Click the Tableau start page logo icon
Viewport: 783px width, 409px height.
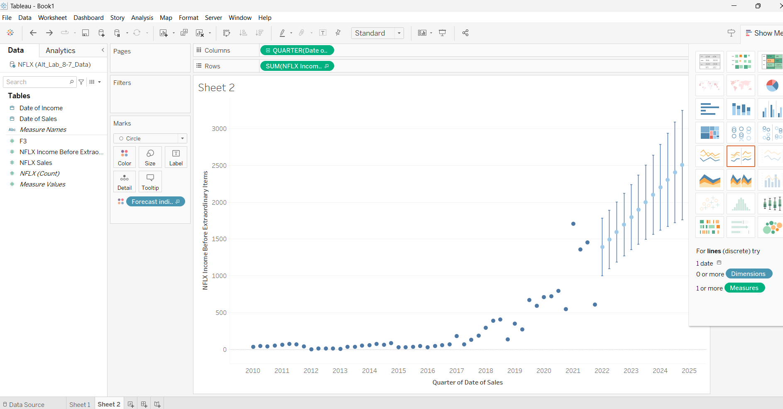click(10, 33)
